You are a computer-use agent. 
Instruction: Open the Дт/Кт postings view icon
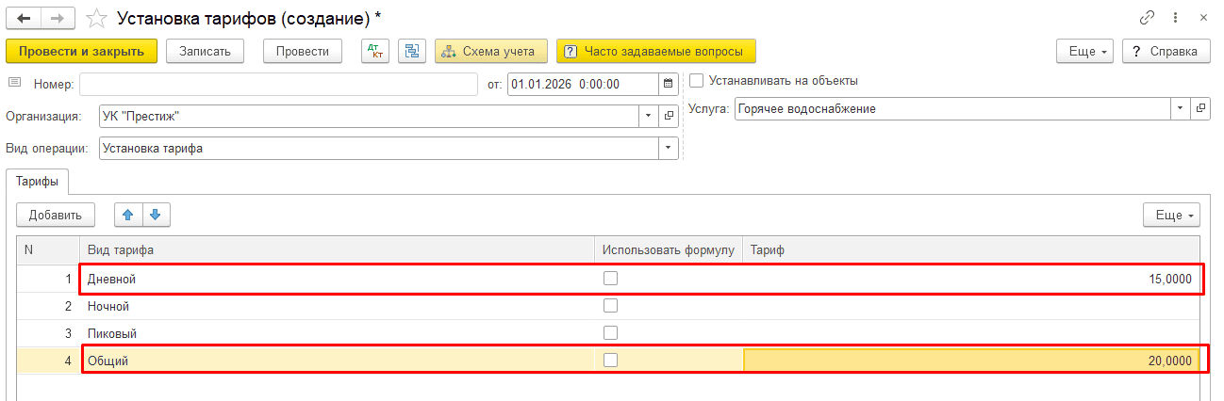[375, 51]
